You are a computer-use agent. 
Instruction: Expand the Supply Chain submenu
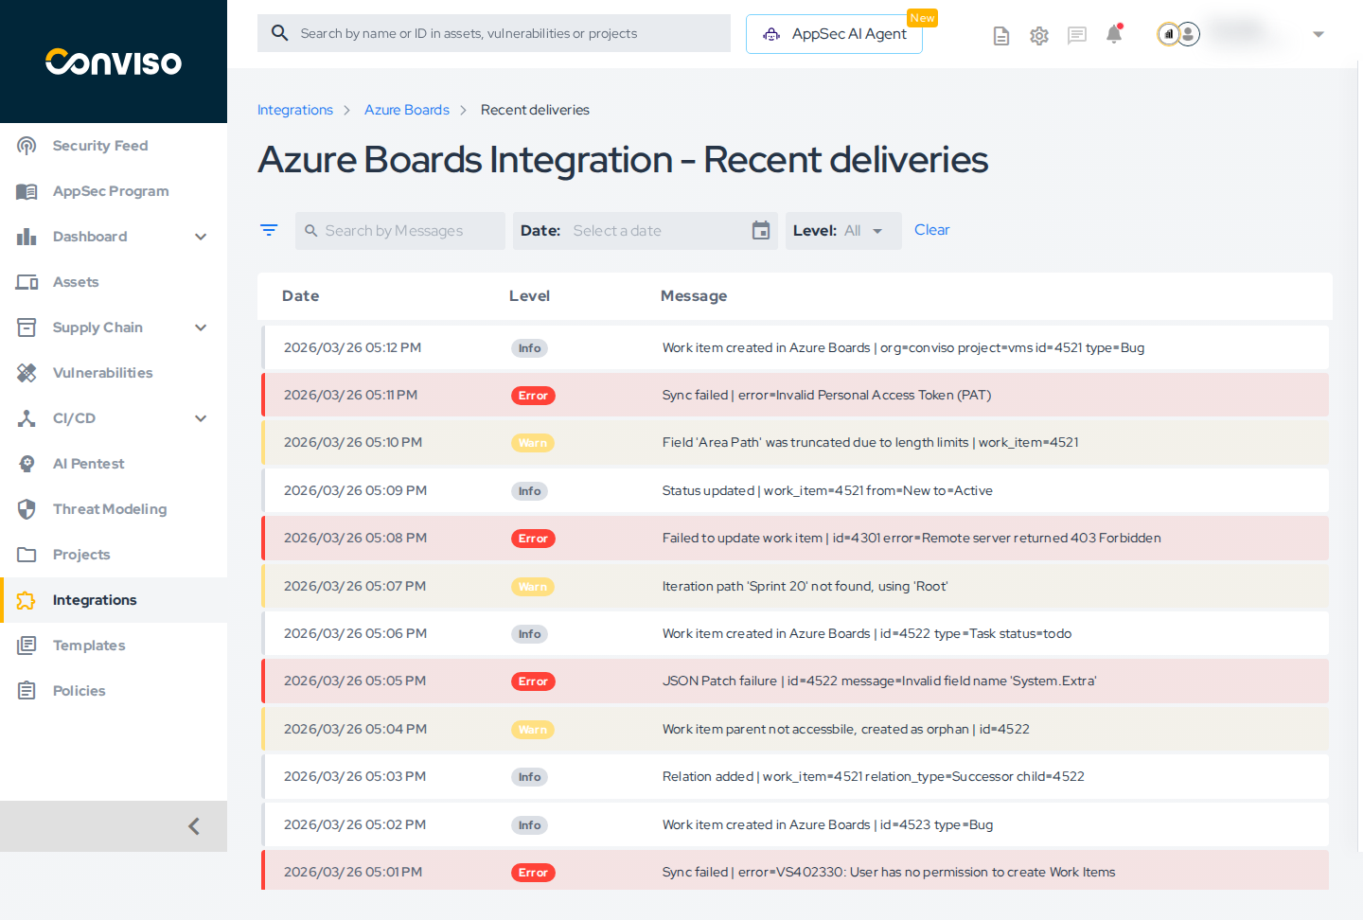coord(201,327)
